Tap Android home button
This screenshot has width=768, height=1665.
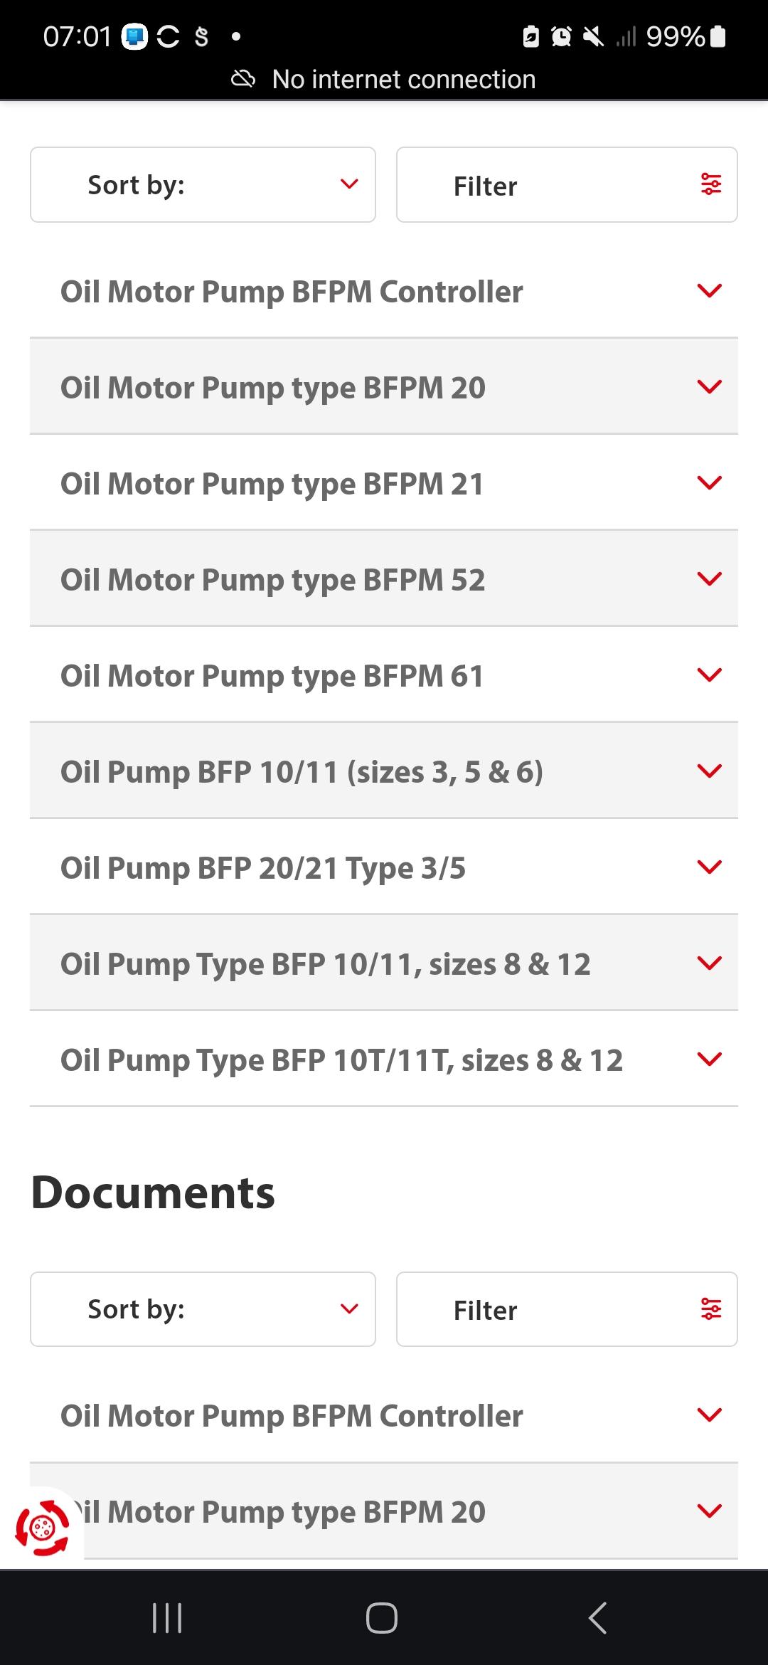coord(382,1617)
